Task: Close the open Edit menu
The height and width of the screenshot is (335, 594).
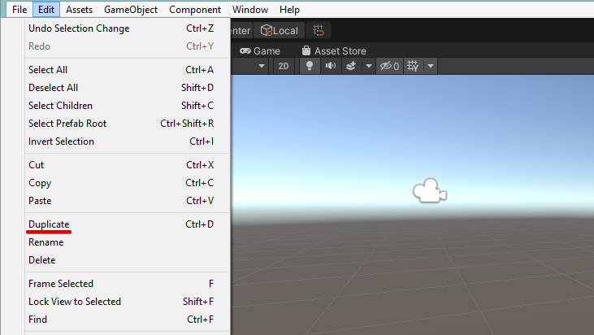Action: point(46,10)
